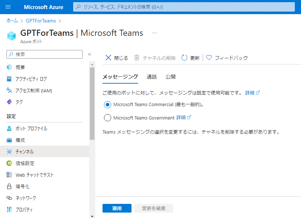Screen dimensions: 301x218
Task: Click the 概要 overview icon
Action: [9, 67]
